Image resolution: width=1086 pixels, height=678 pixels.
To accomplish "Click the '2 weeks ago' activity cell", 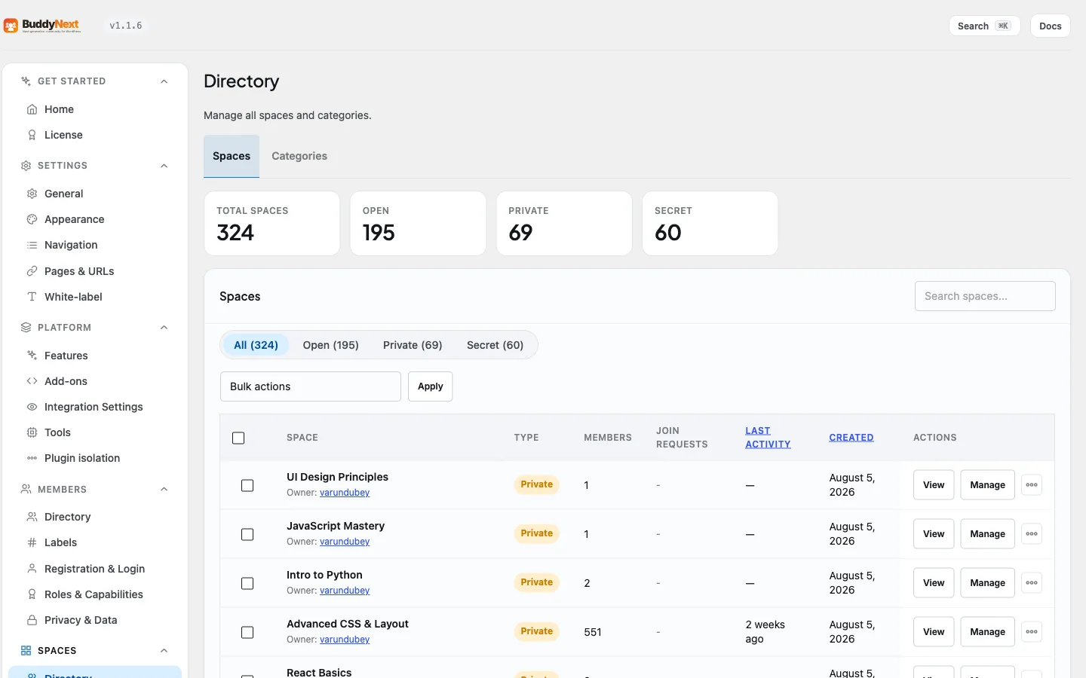I will coord(765,632).
